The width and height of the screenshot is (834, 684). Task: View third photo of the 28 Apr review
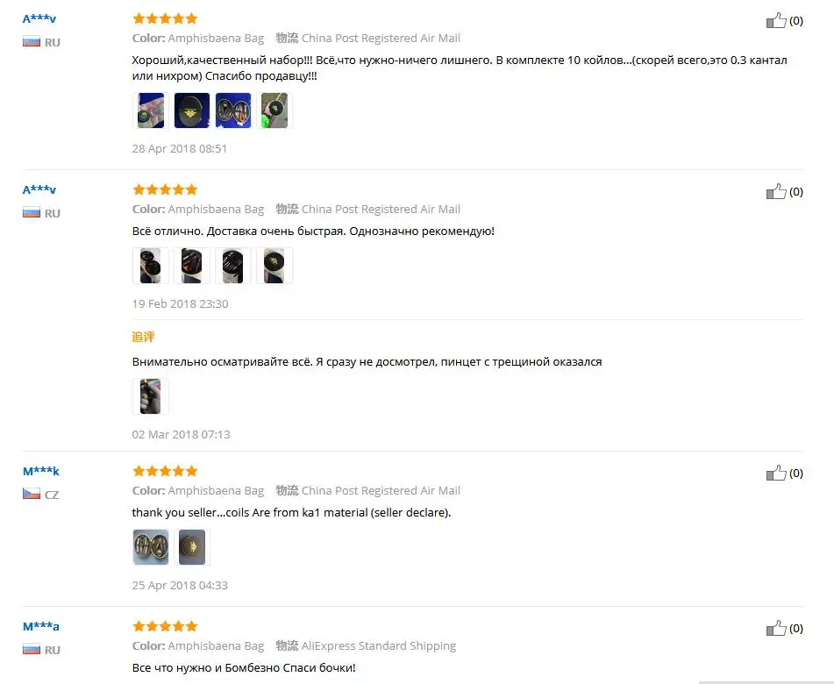pos(233,110)
